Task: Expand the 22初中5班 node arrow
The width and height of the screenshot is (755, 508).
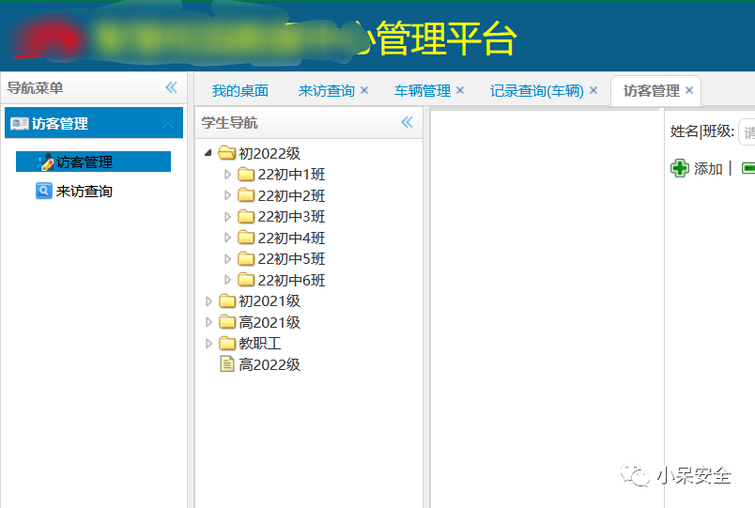Action: (228, 259)
